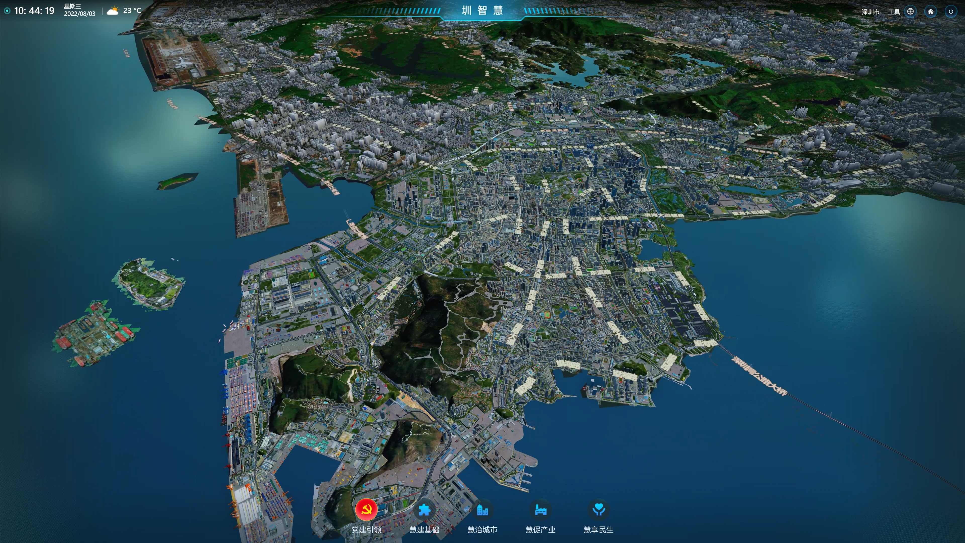Click the cyan dot beside the clock

click(x=7, y=11)
